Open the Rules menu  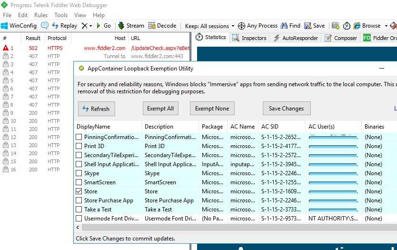(x=41, y=15)
